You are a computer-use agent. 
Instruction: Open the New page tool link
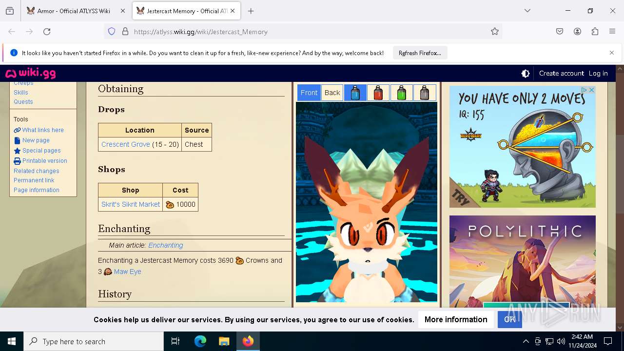pos(36,140)
